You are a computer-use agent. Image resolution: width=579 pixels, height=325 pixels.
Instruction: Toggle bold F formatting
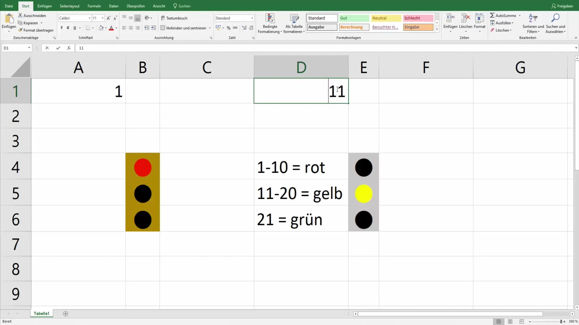[62, 28]
